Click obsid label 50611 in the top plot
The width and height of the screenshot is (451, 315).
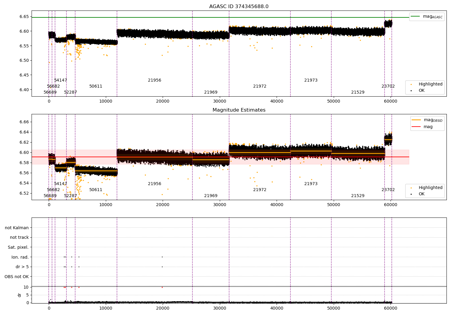96,86
